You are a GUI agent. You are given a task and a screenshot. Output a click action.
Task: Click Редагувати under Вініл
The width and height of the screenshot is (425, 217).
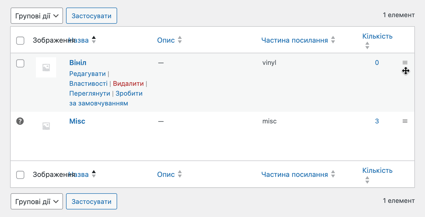88,74
